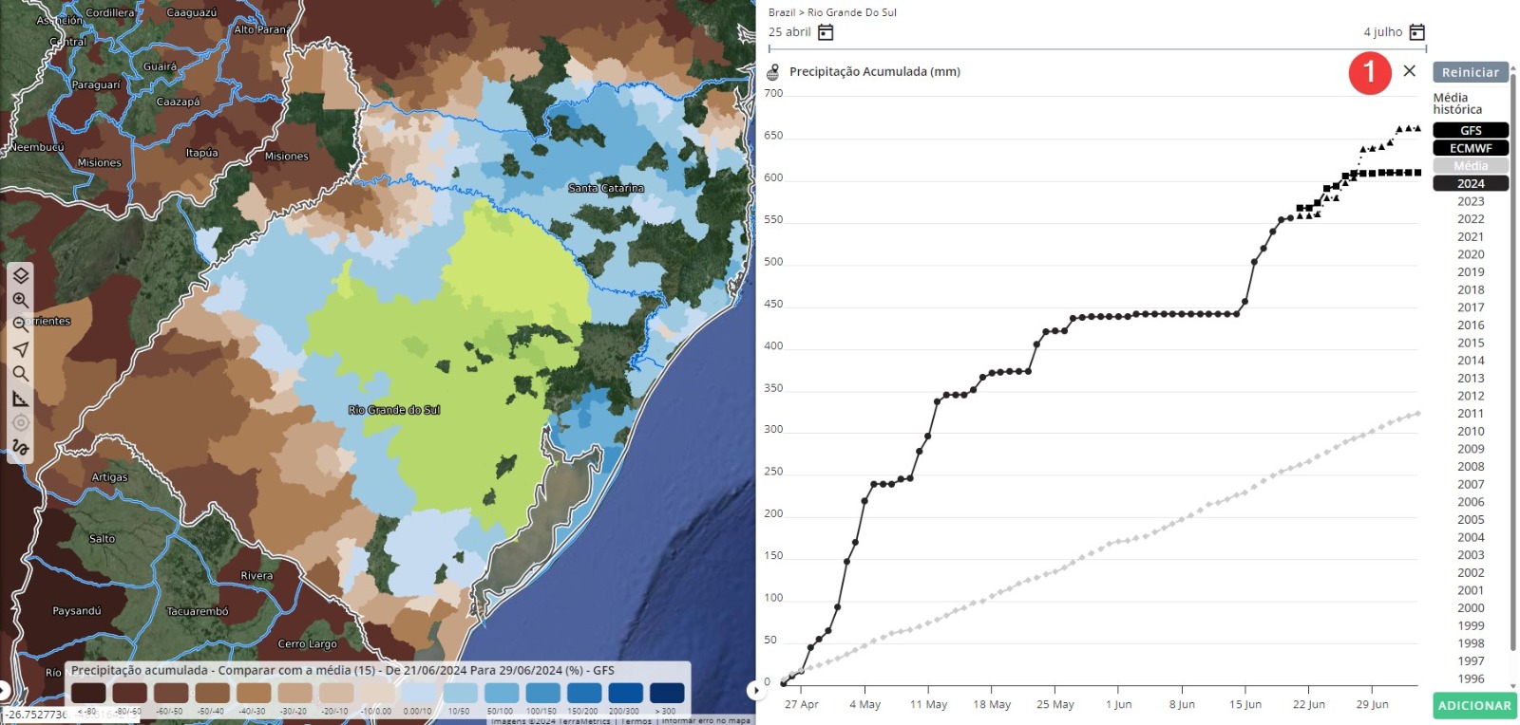Expand the panel with right arrow
This screenshot has width=1520, height=725.
click(756, 690)
